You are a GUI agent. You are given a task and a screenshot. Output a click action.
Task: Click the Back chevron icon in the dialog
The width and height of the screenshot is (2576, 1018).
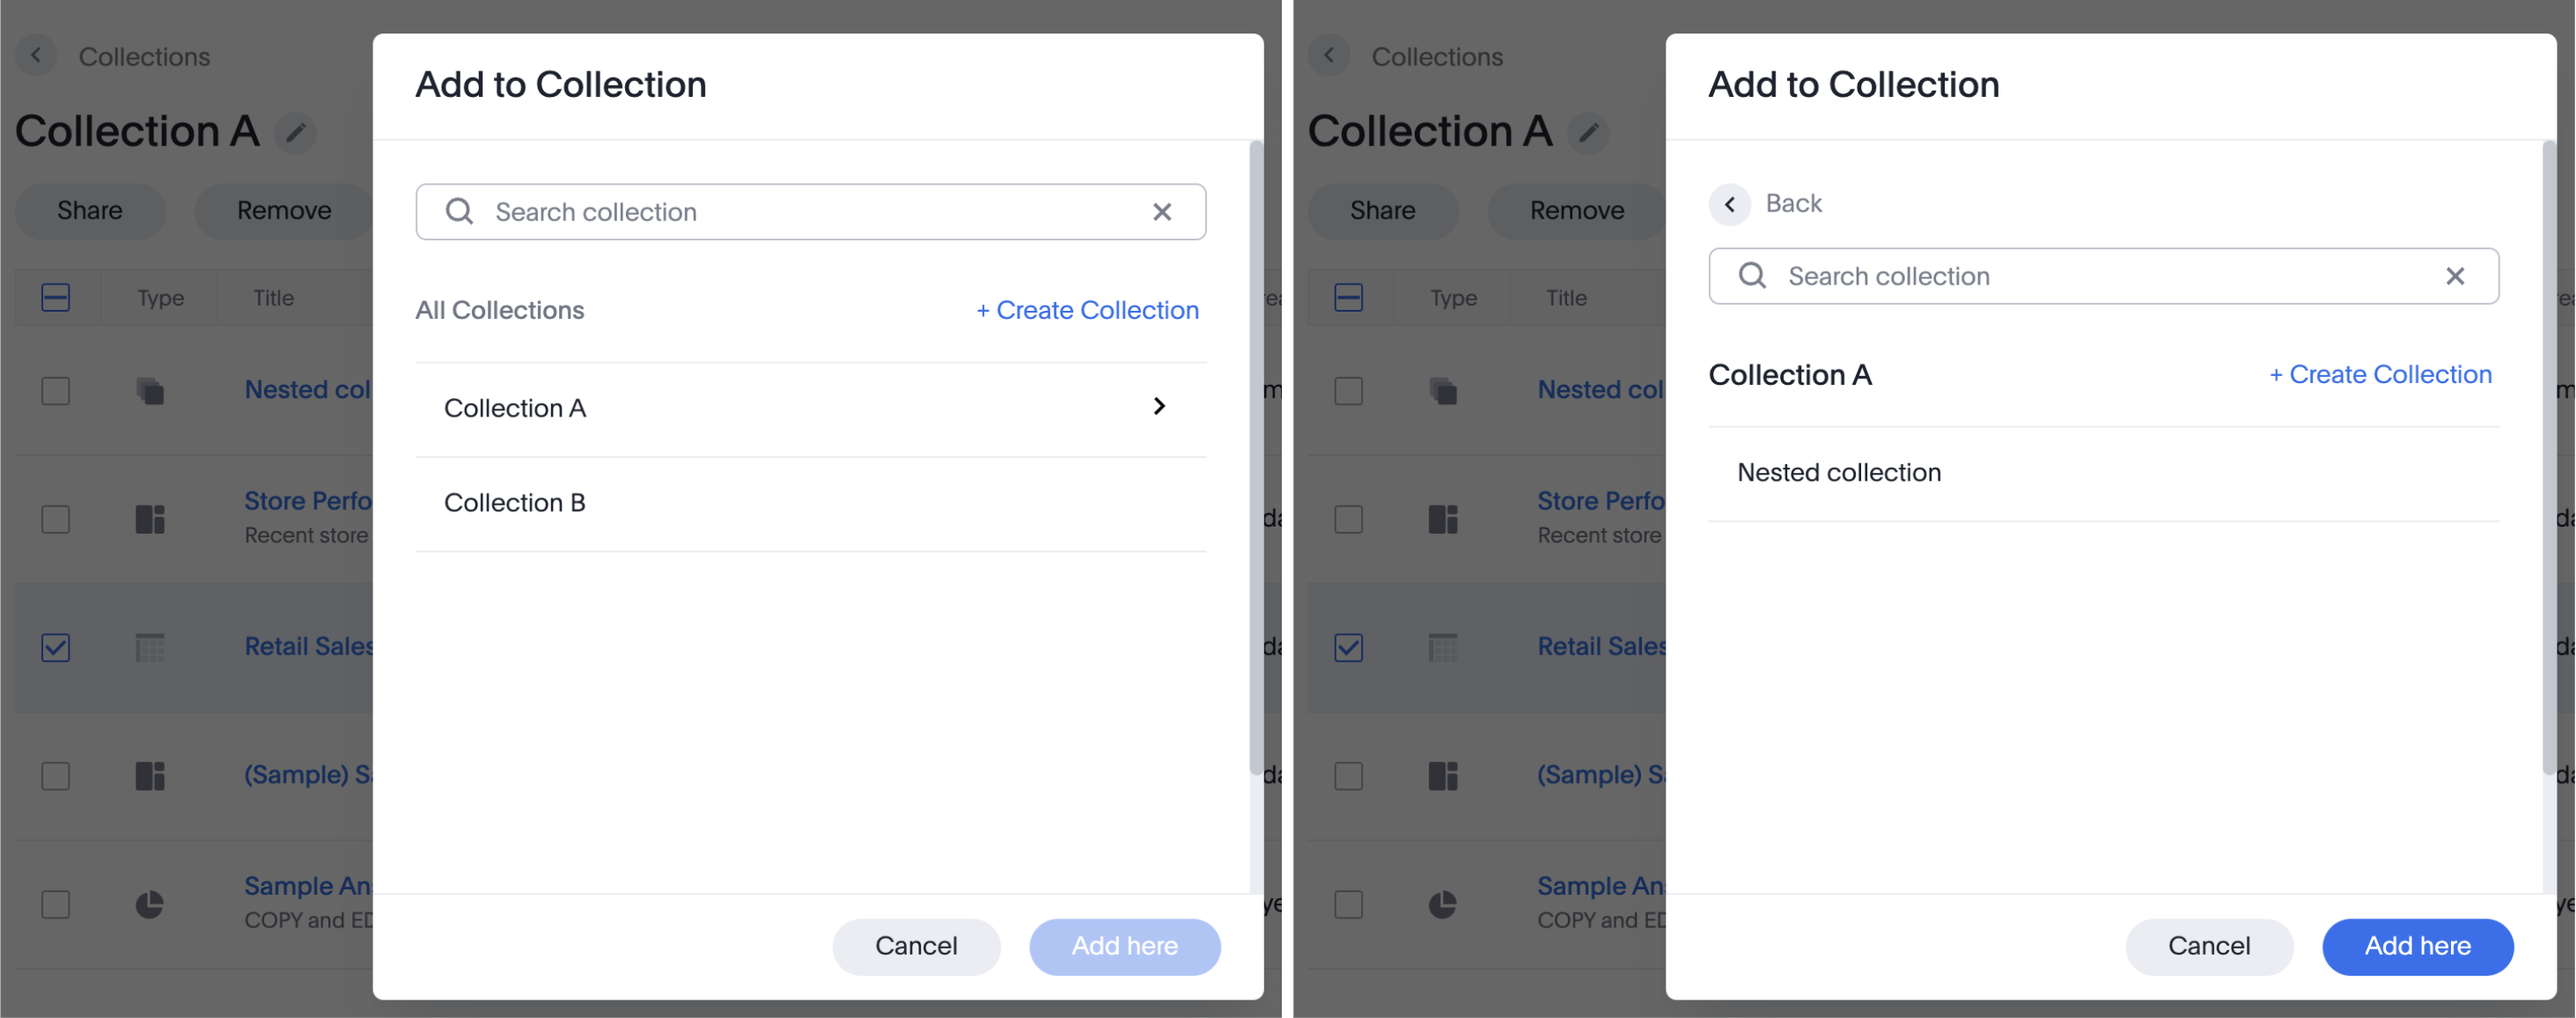click(1729, 204)
